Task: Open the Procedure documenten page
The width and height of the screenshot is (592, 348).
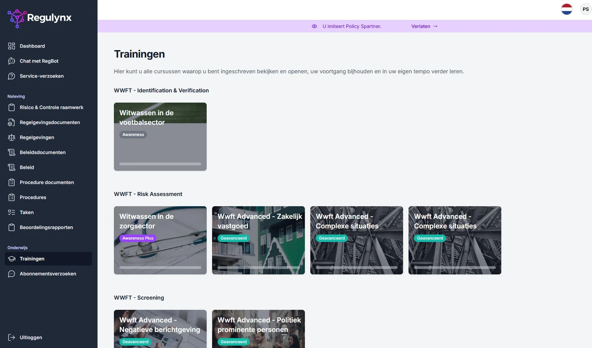Action: (47, 182)
